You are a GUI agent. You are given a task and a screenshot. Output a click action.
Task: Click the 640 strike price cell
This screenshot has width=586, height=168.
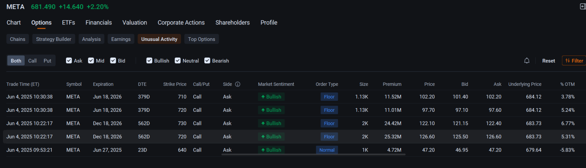pos(182,150)
